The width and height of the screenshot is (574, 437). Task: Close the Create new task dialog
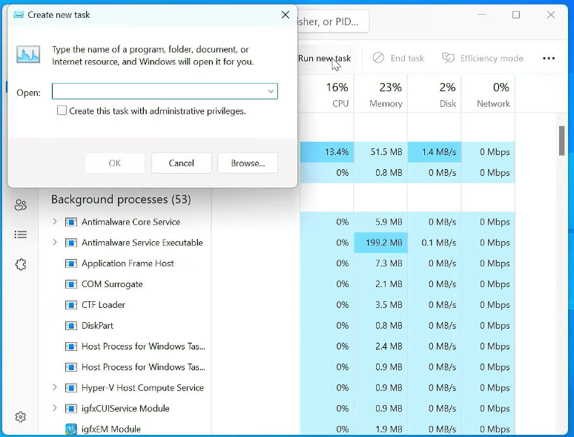(286, 15)
